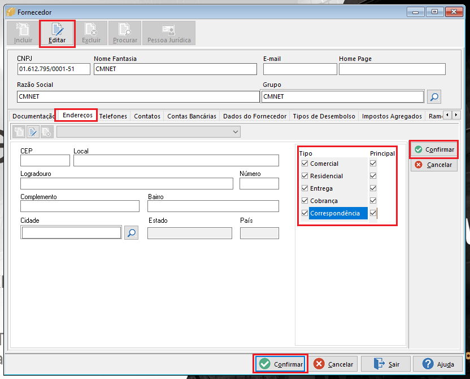Toggle Principal checkbox for Cobrança
The height and width of the screenshot is (379, 470).
pos(373,201)
